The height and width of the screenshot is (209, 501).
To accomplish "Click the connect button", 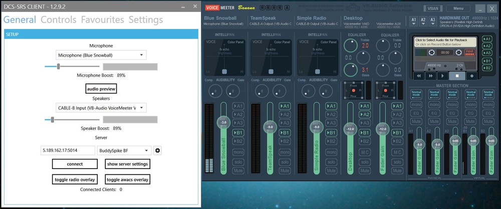I will point(75,164).
